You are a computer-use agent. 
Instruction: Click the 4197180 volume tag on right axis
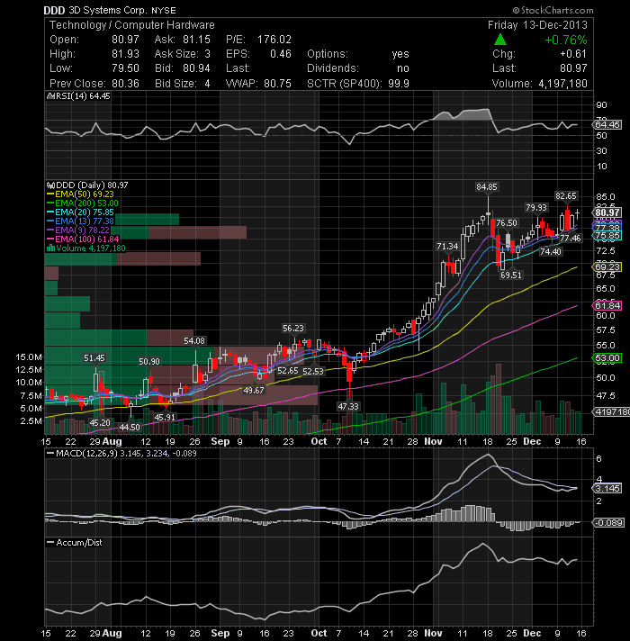611,411
